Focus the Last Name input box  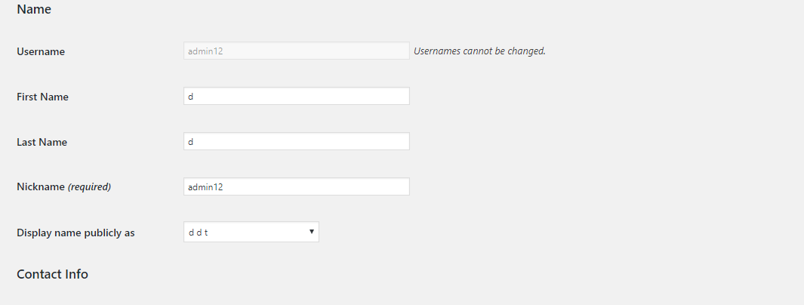point(296,142)
